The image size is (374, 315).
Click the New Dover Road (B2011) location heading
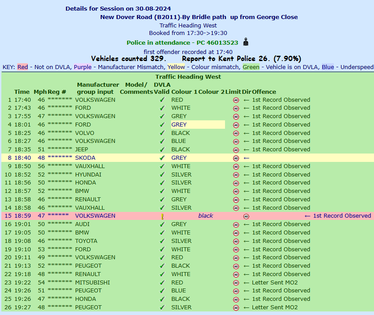[199, 17]
